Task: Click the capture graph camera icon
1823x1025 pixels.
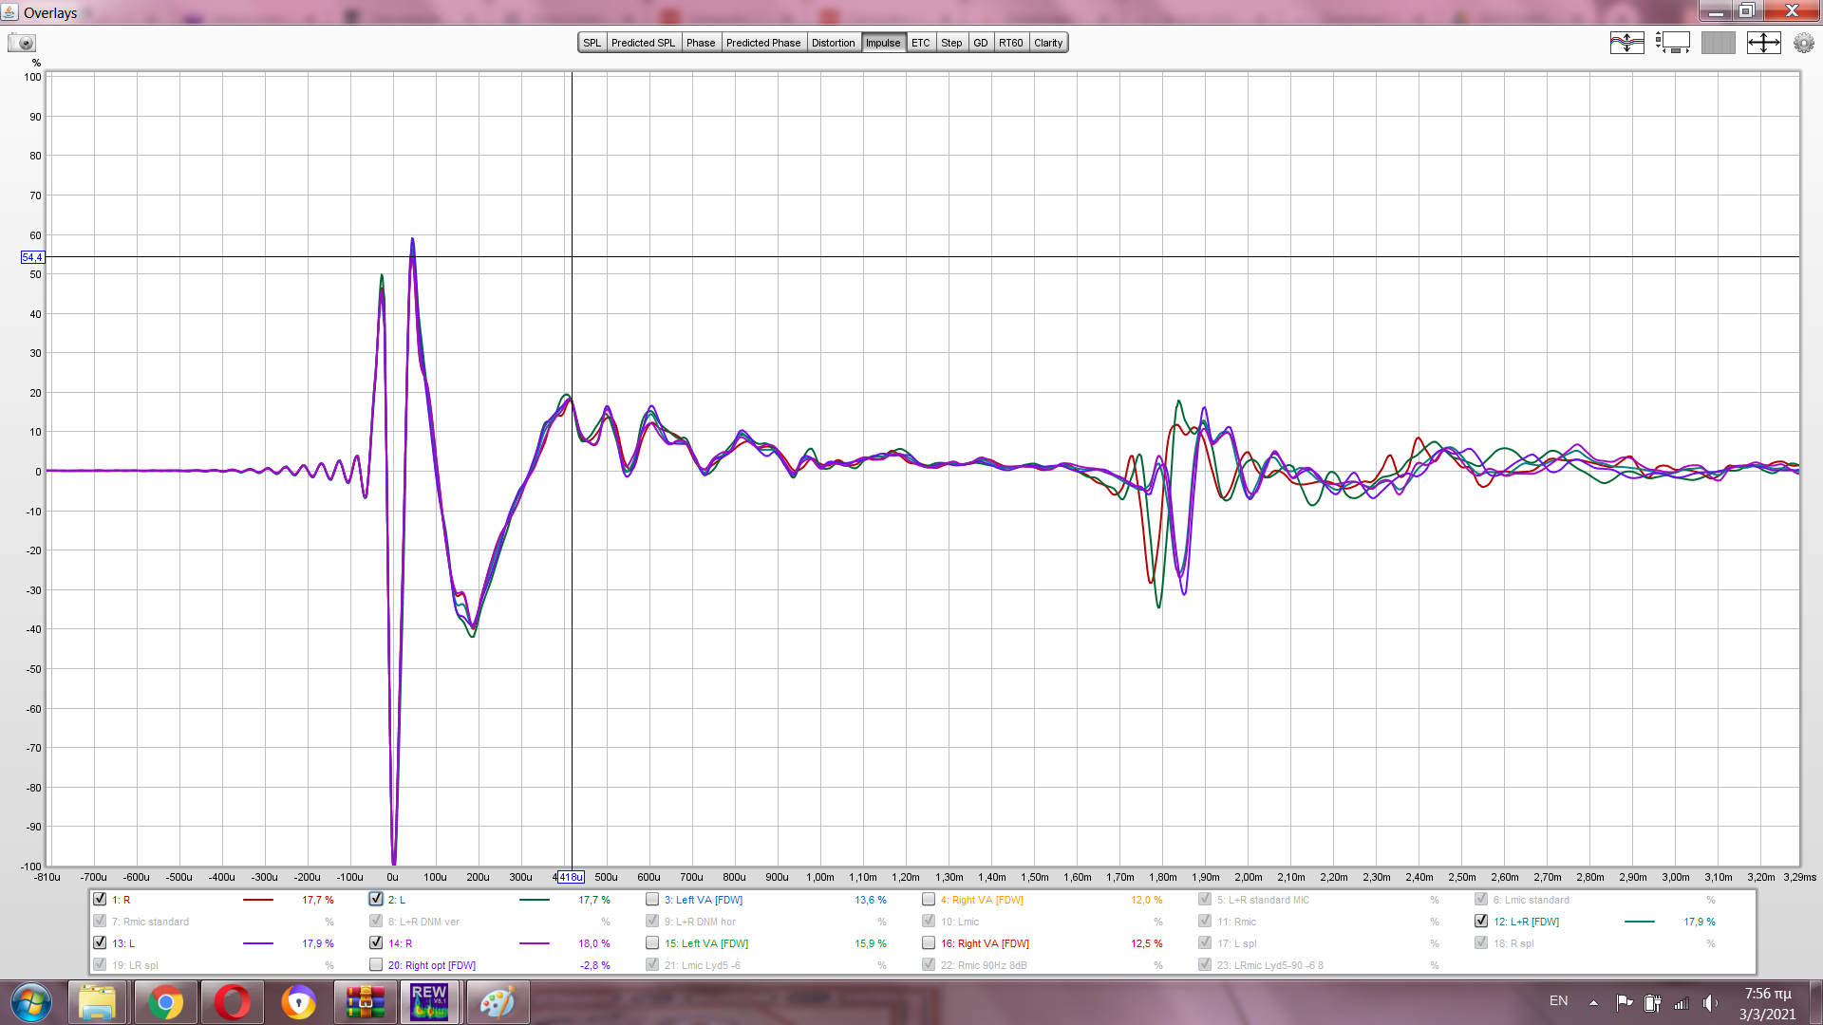Action: 22,43
